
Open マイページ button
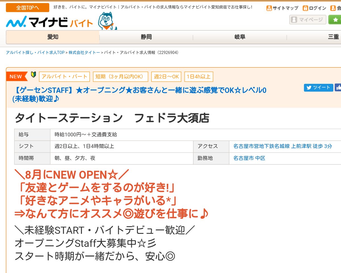coord(308,20)
